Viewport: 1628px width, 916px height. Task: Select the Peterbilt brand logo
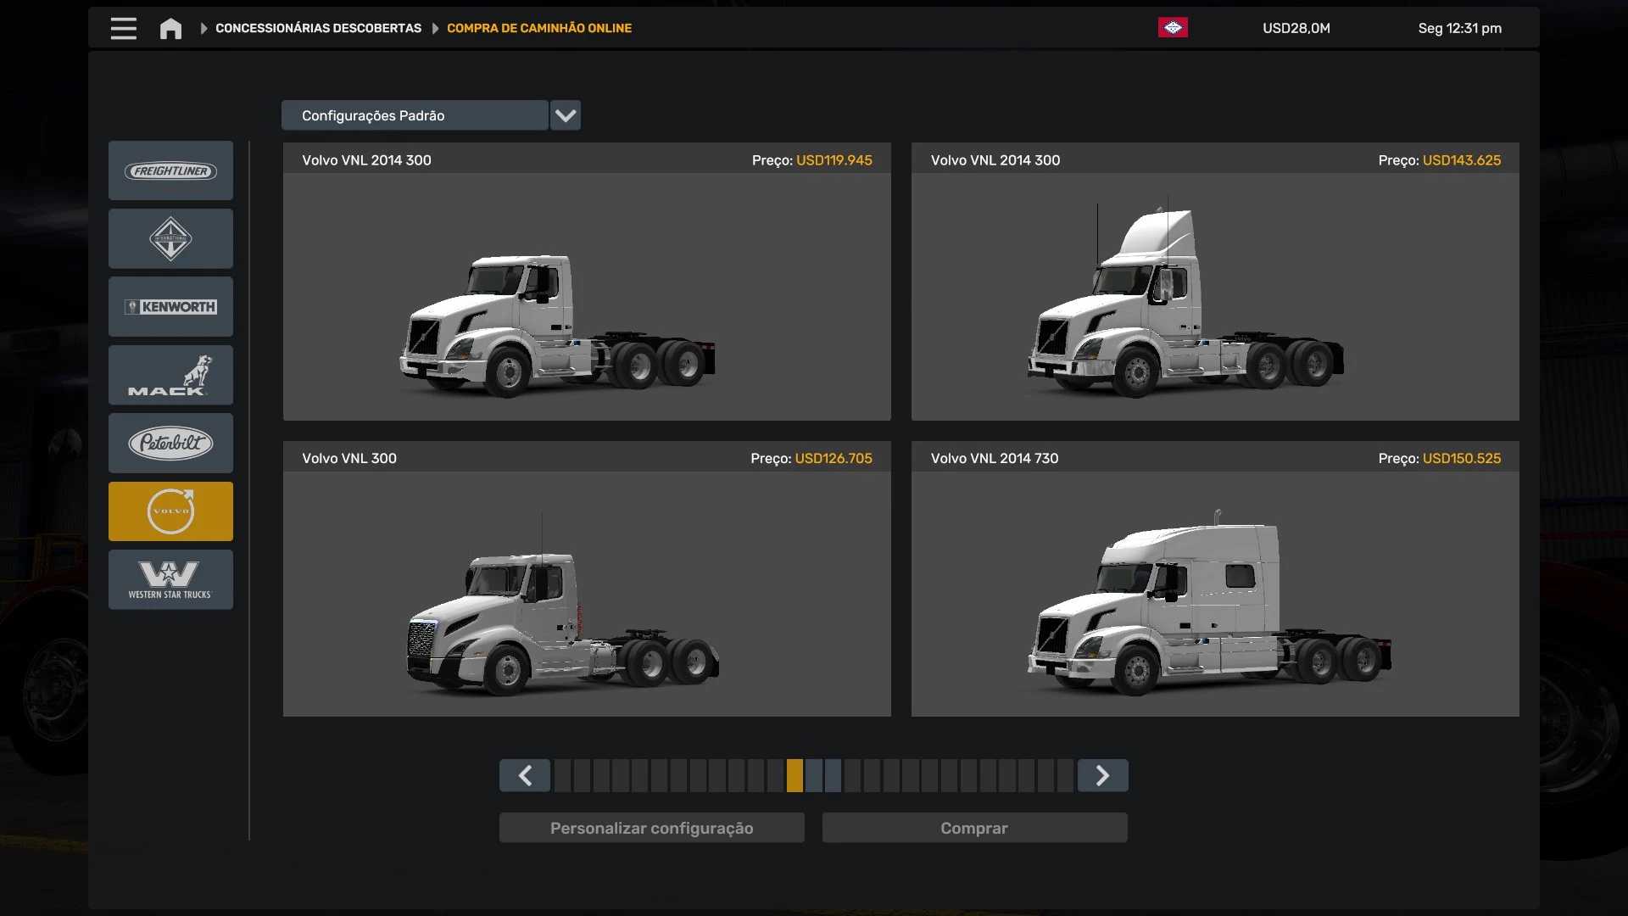[170, 443]
